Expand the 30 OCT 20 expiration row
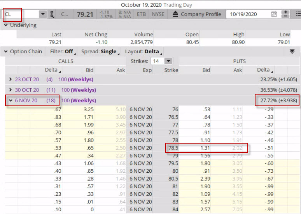Viewport: 301px width, 214px height. 10,90
